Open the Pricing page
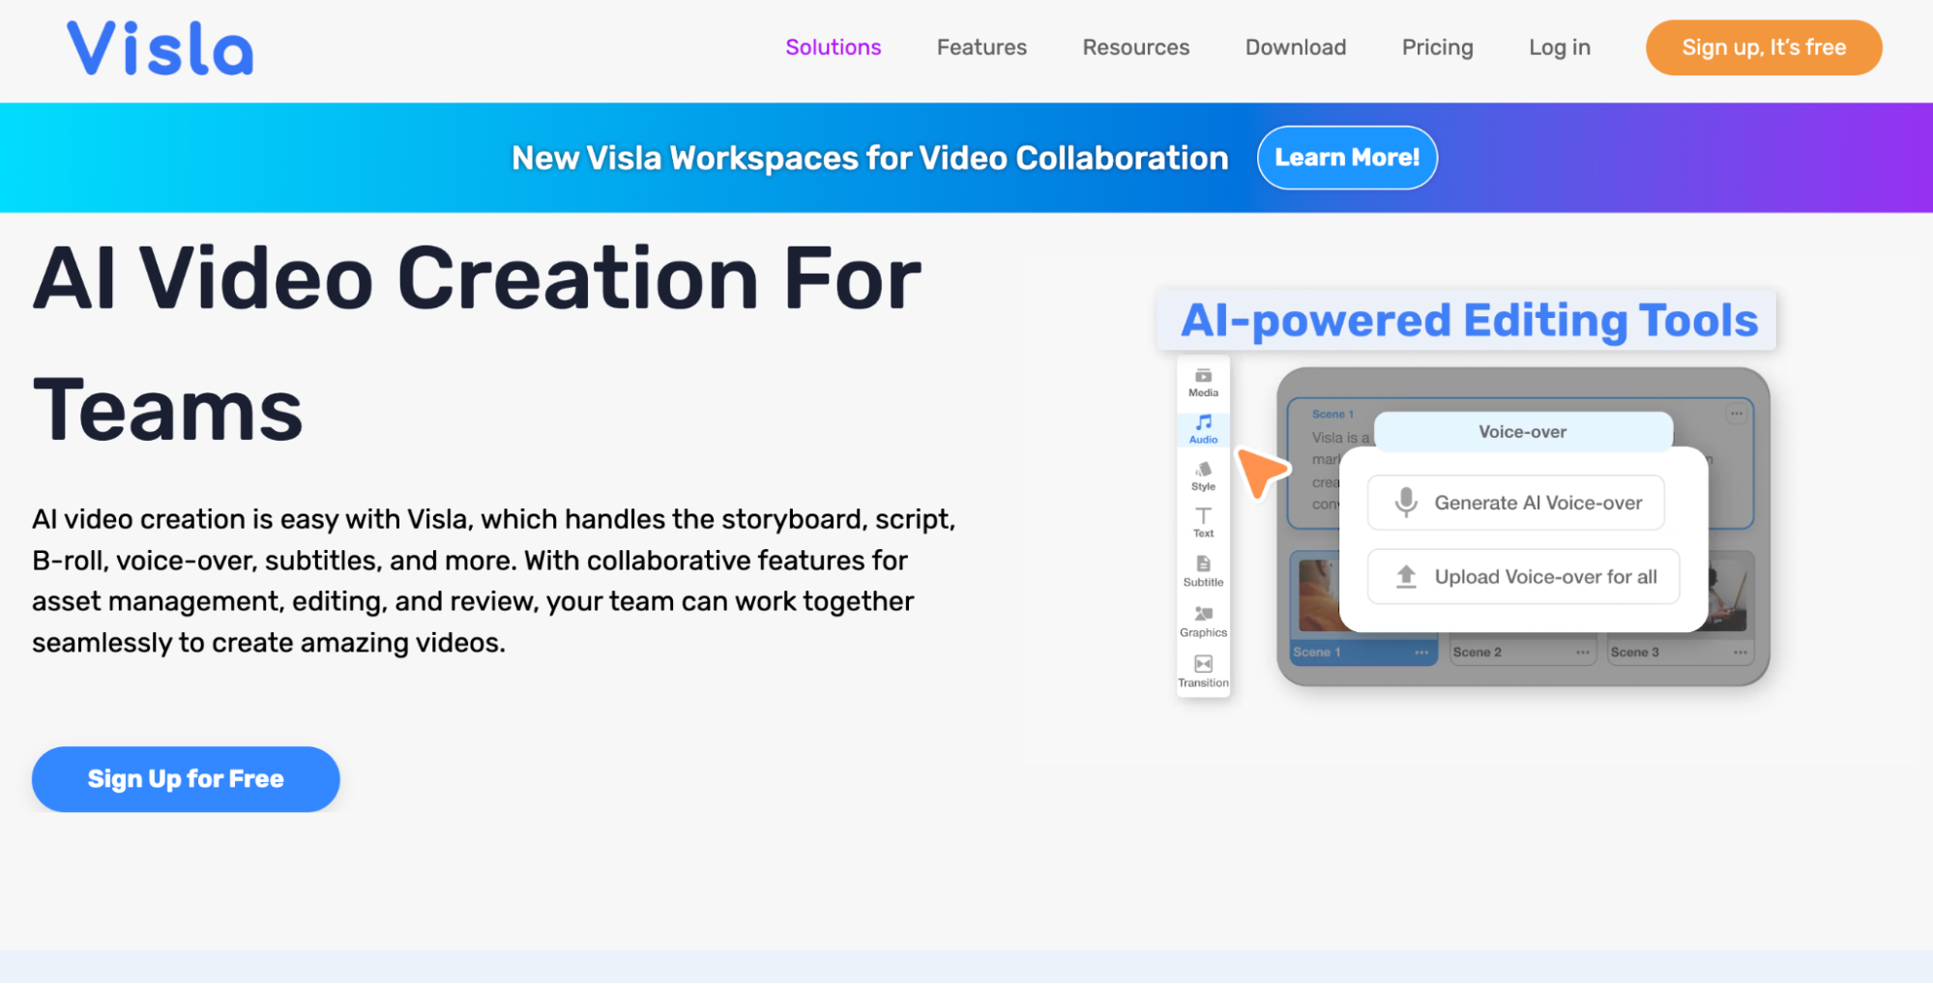Image resolution: width=1933 pixels, height=984 pixels. click(1438, 47)
